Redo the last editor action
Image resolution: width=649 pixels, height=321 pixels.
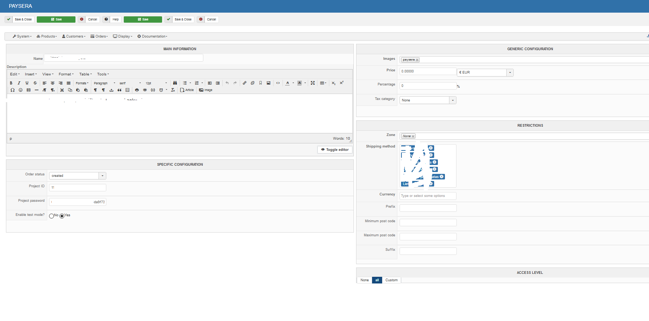click(x=235, y=83)
